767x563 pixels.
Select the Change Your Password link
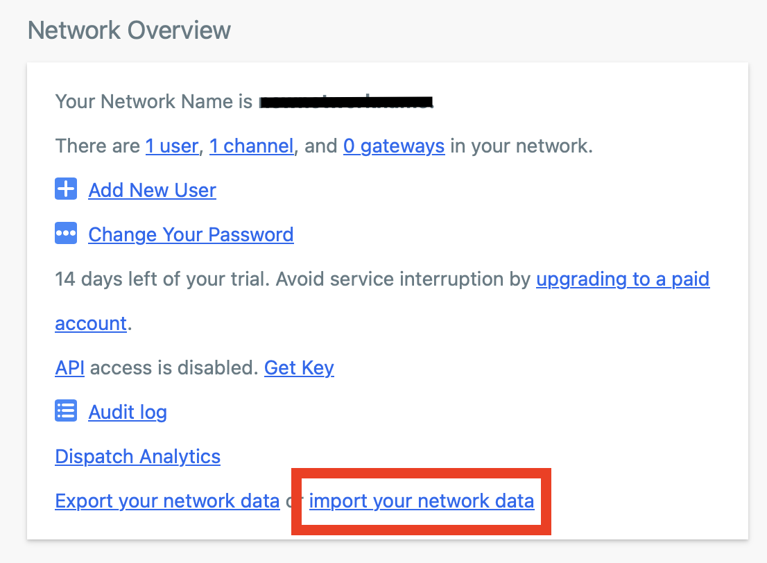(x=191, y=235)
